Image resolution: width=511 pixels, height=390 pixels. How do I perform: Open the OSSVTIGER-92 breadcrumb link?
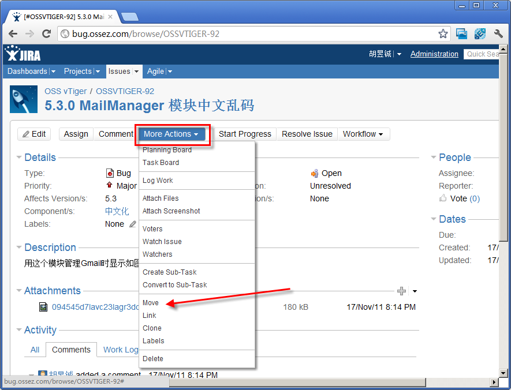pyautogui.click(x=125, y=91)
